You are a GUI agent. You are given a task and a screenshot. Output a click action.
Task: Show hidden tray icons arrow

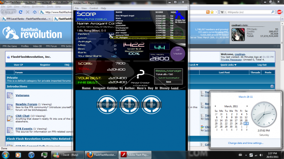point(246,155)
